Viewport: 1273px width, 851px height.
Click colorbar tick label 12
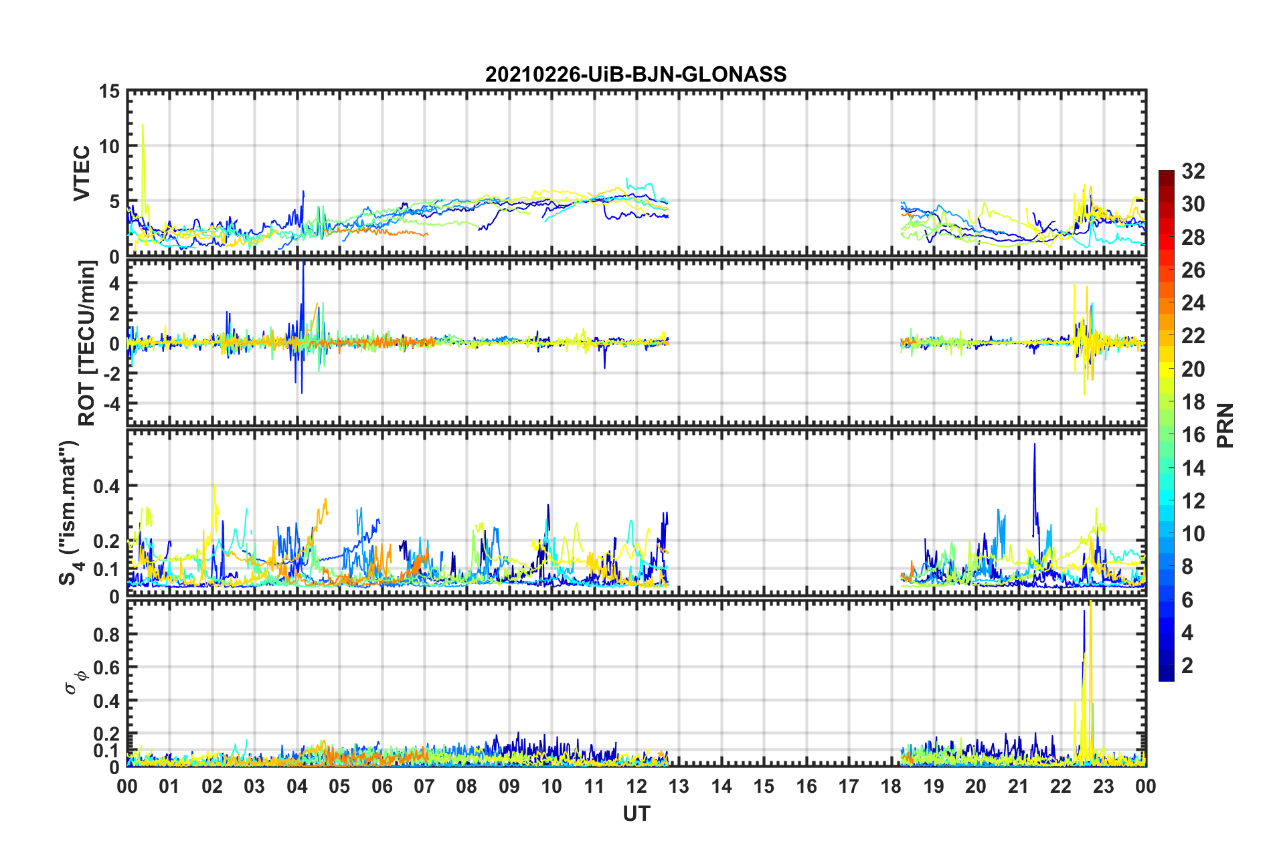tap(1193, 501)
